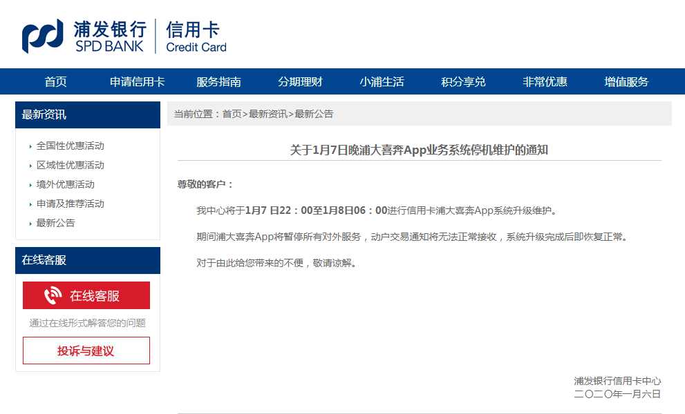Click the caption 通过在线形式解答您的问题
This screenshot has height=414, width=685.
[x=87, y=323]
